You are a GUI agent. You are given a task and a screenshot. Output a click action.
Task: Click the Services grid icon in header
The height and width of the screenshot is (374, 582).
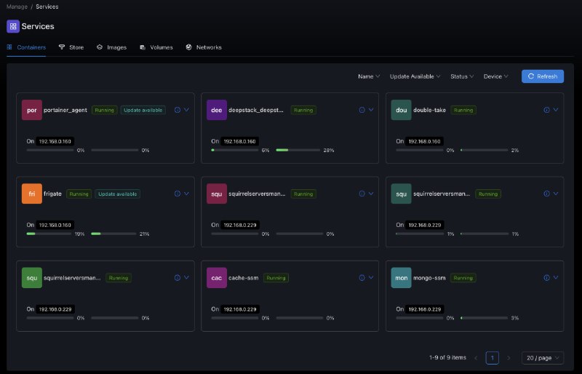[13, 26]
